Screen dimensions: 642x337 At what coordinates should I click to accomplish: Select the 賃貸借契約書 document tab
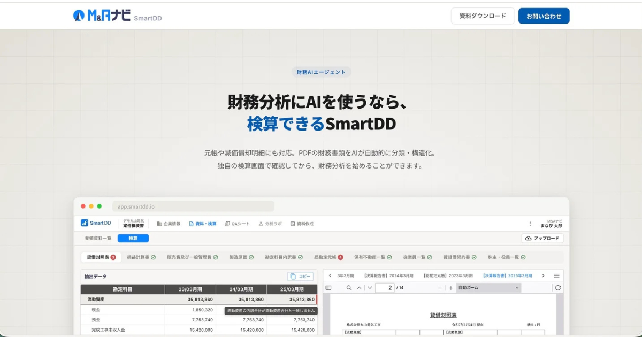[x=460, y=257]
